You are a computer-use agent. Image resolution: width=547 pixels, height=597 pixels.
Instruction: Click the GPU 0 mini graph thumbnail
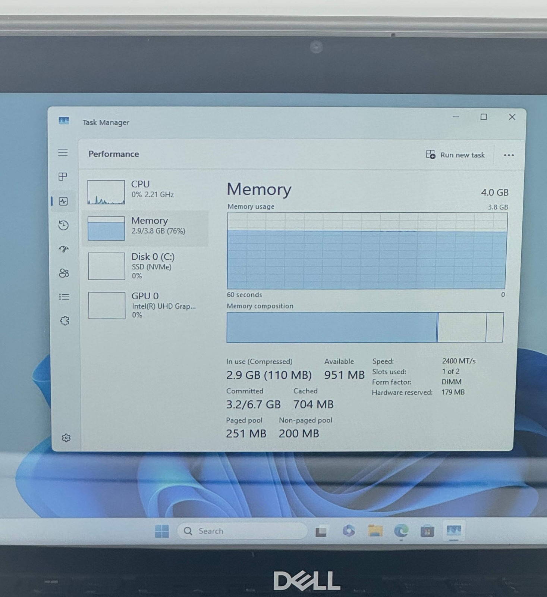pyautogui.click(x=107, y=306)
